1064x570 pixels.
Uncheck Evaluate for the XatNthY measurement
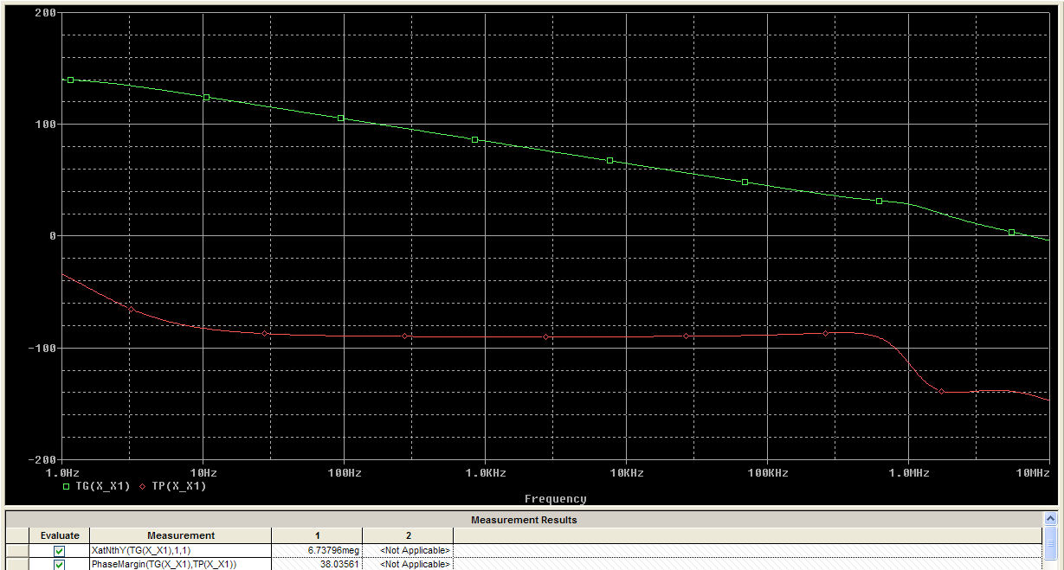(x=59, y=550)
